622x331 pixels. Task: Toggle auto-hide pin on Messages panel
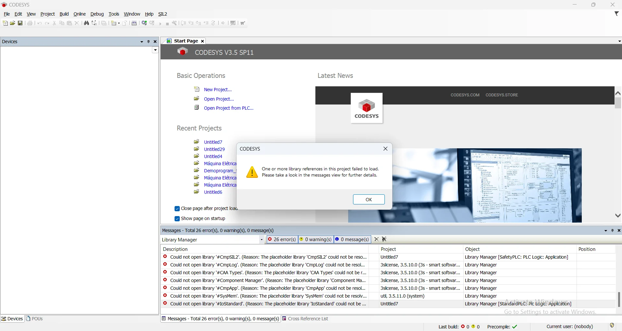point(613,230)
